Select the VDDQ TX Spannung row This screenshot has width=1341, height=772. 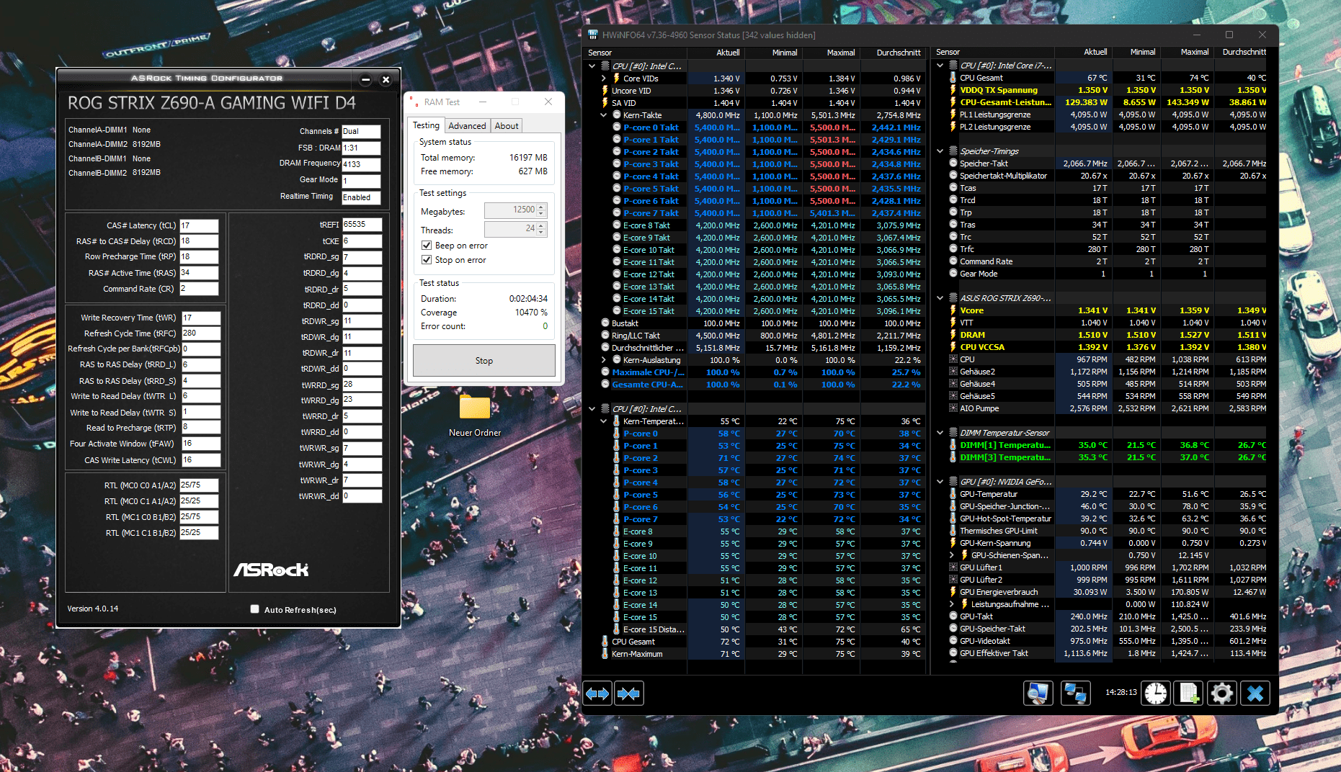(1107, 90)
